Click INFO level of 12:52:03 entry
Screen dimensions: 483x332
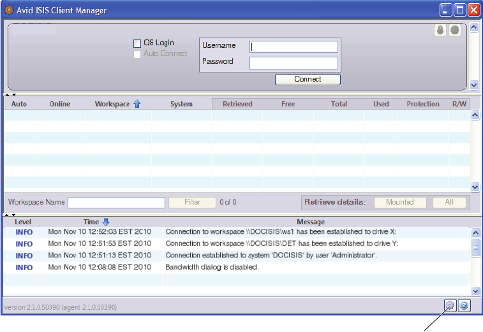(x=24, y=233)
